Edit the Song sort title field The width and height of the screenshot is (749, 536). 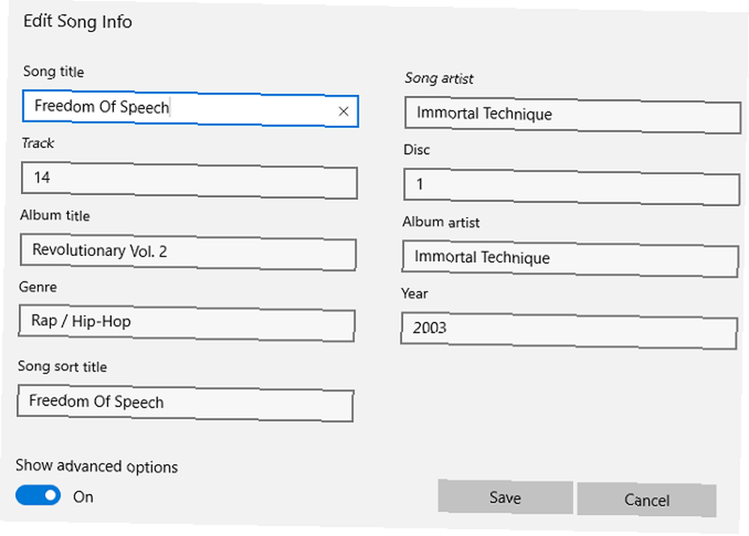pyautogui.click(x=185, y=403)
